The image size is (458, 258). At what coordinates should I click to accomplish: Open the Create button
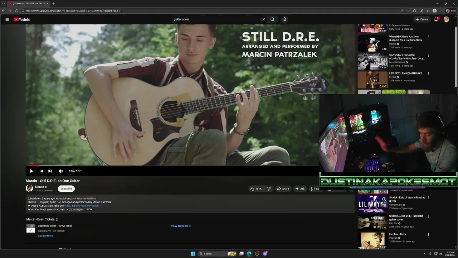422,19
